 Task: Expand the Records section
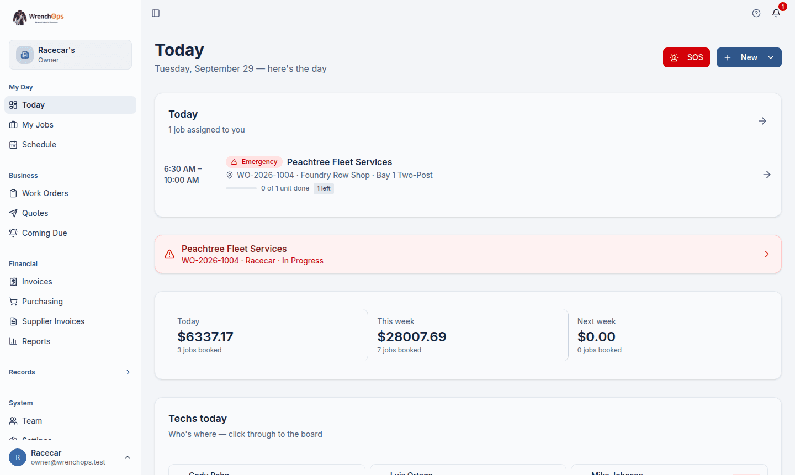coord(70,372)
